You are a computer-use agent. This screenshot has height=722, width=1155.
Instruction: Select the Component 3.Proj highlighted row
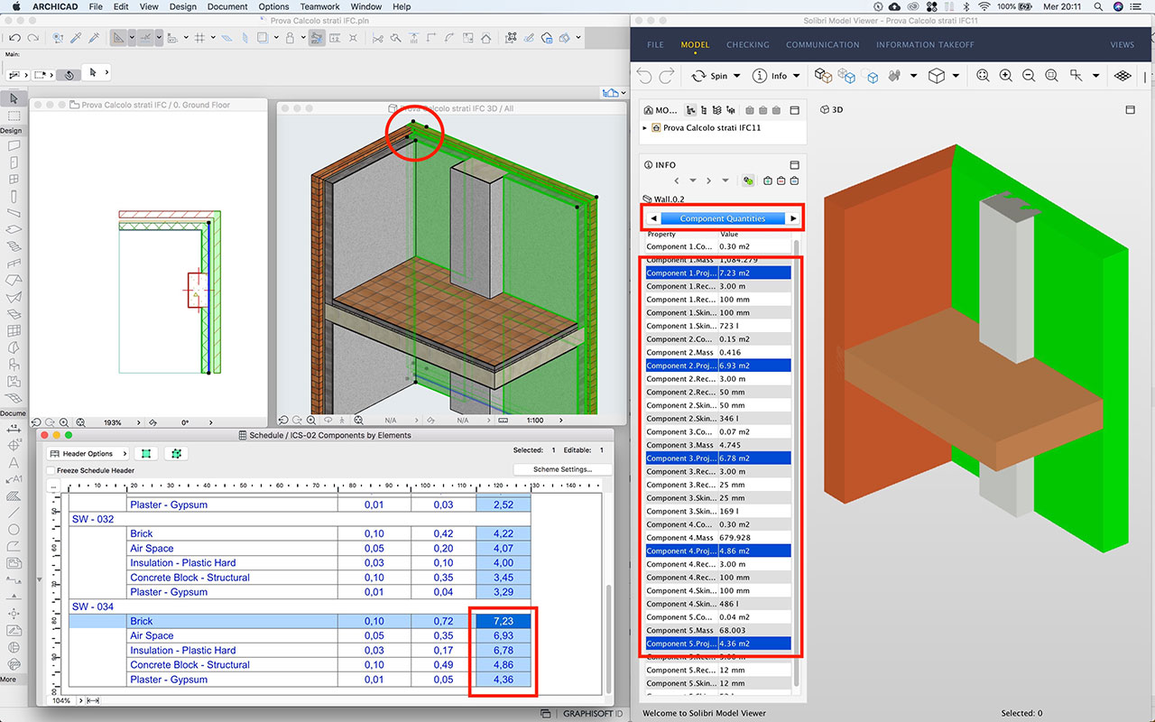(x=717, y=458)
